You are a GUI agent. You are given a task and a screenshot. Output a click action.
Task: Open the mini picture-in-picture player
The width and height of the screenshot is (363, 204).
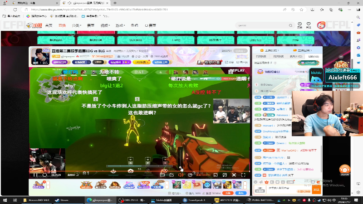click(215, 175)
